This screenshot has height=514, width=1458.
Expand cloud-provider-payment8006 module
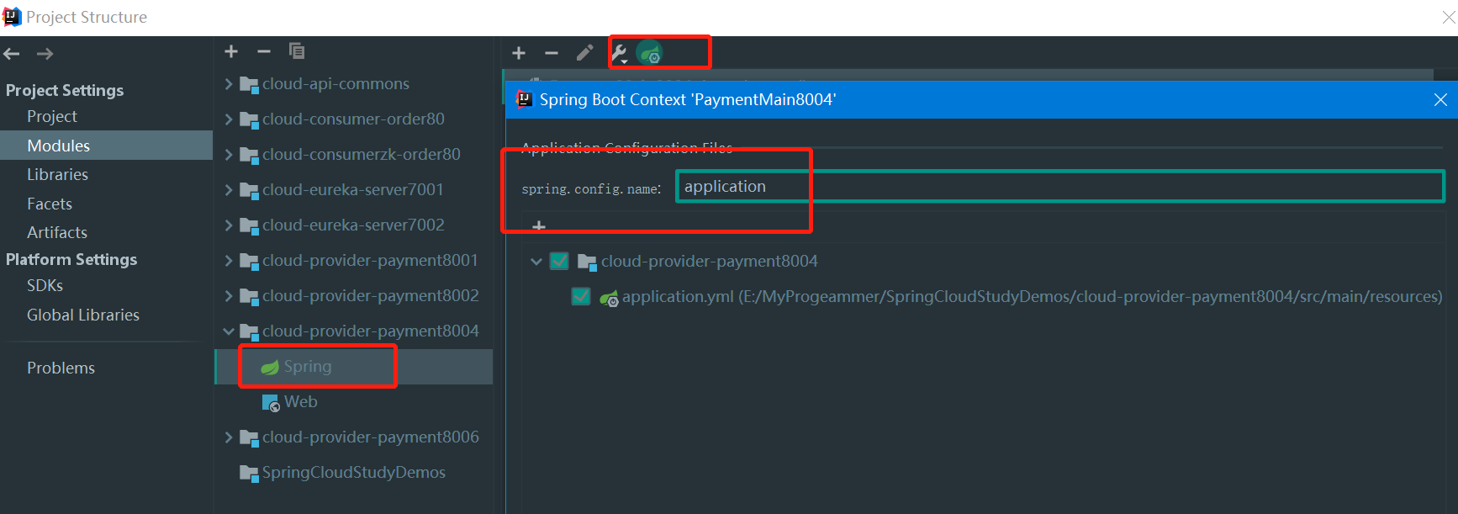point(229,437)
